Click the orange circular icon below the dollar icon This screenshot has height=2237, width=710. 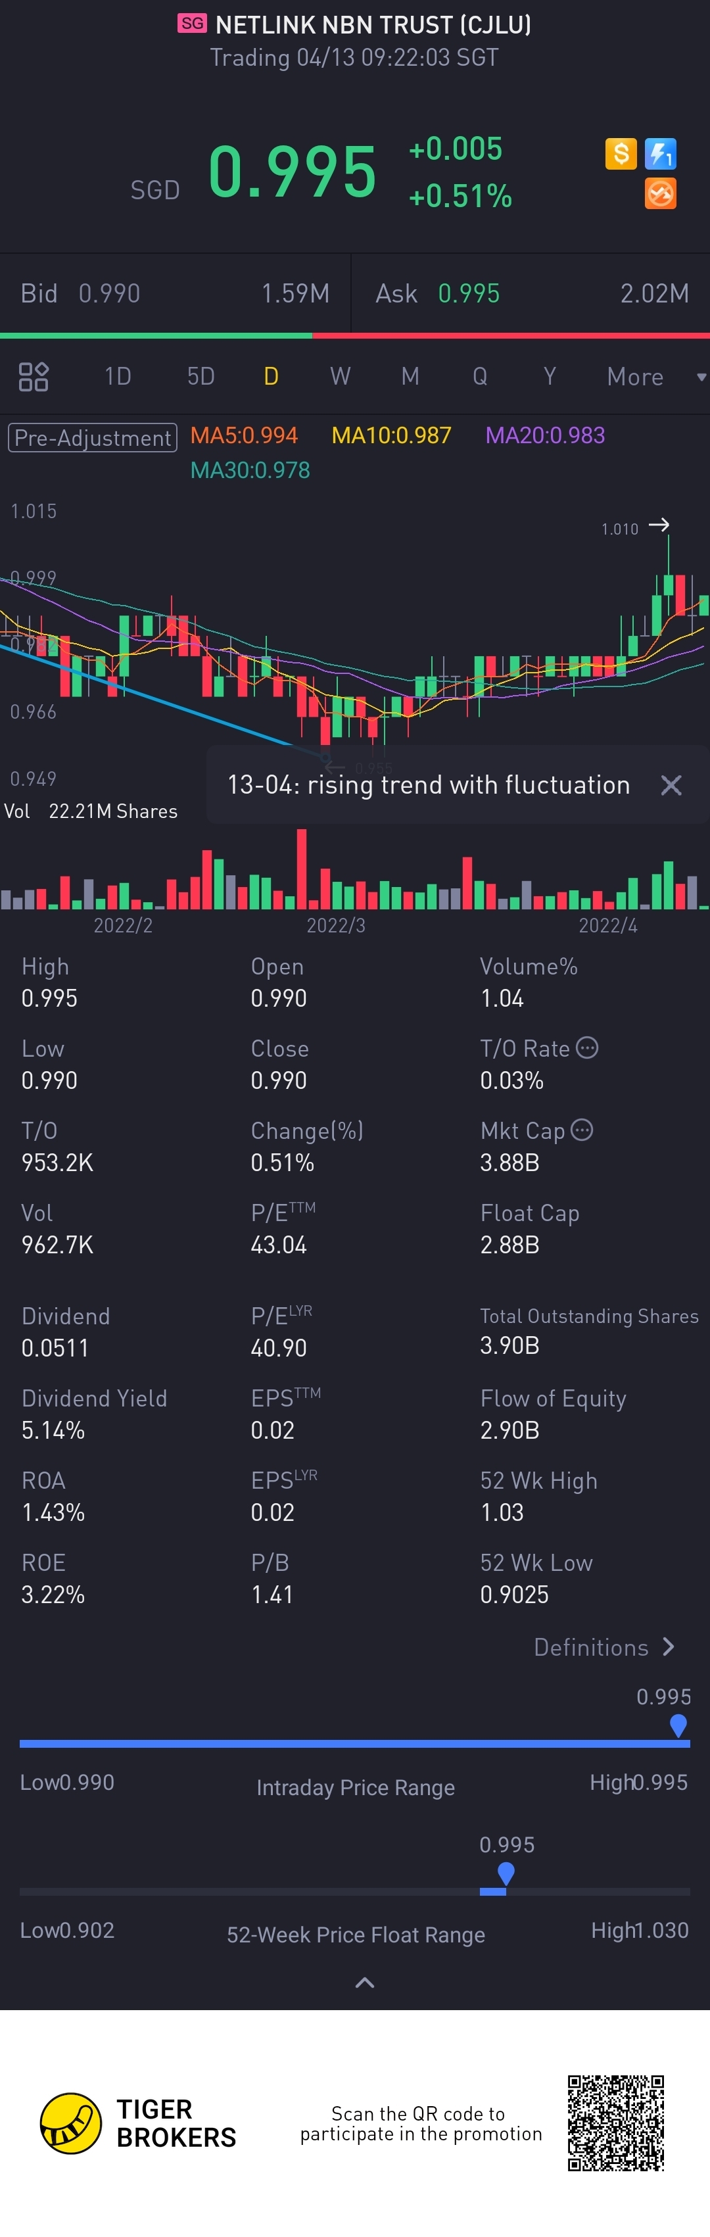point(661,194)
